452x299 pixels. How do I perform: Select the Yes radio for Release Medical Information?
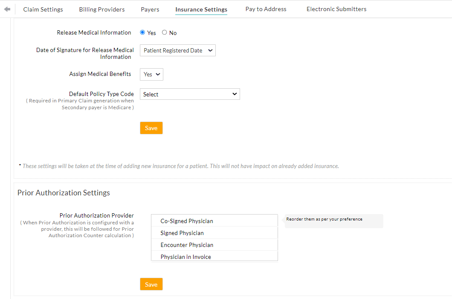point(142,32)
